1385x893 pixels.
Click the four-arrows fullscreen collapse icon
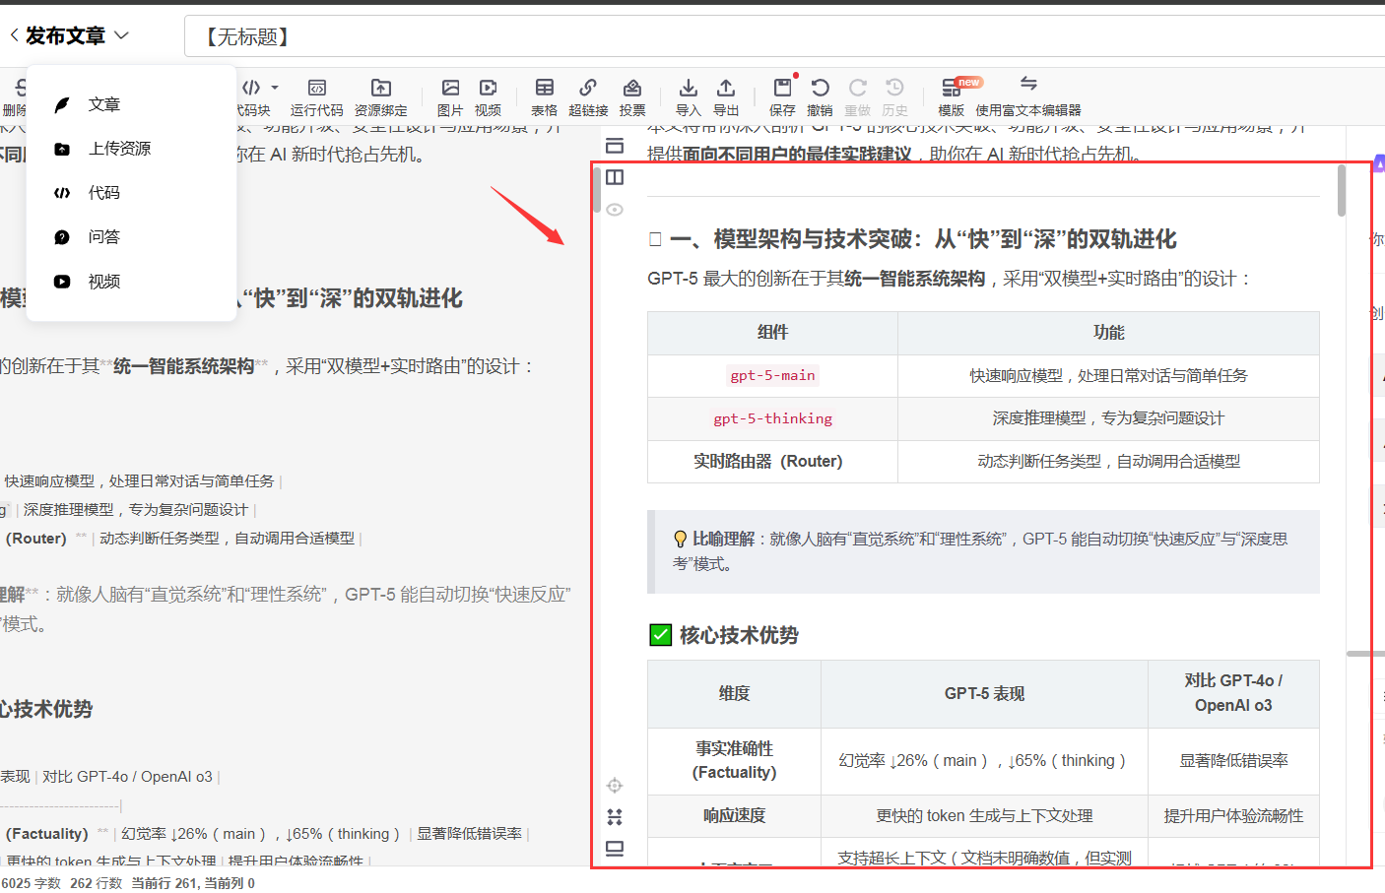coord(615,817)
